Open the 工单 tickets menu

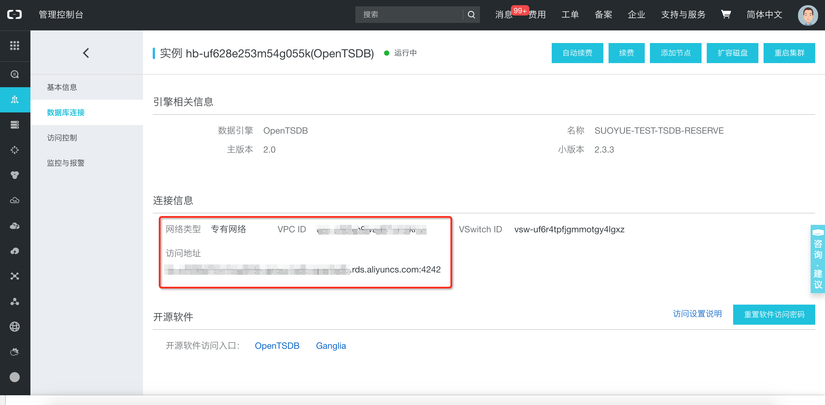pyautogui.click(x=570, y=14)
